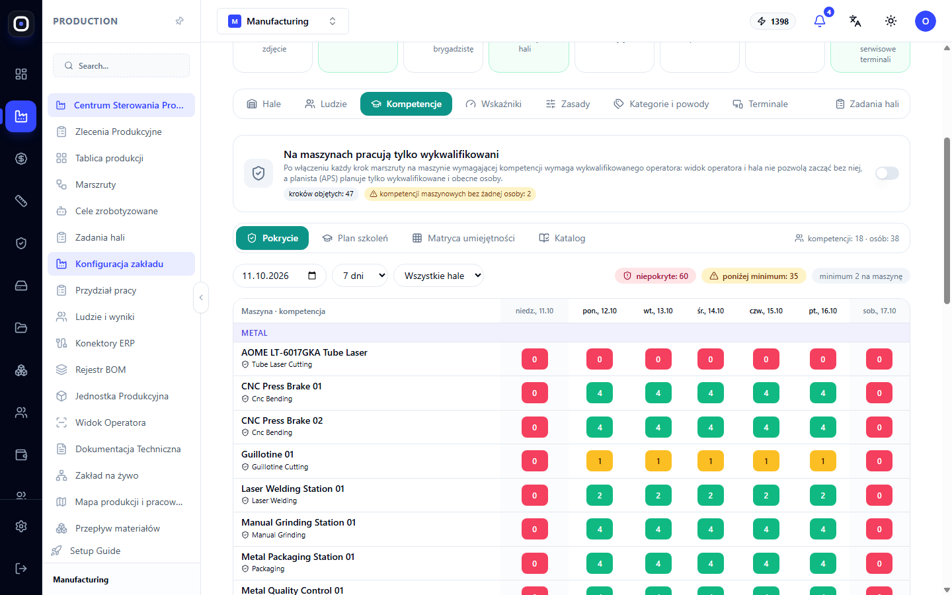This screenshot has height=595, width=952.
Task: Click logout icon in left rail
Action: point(21,569)
